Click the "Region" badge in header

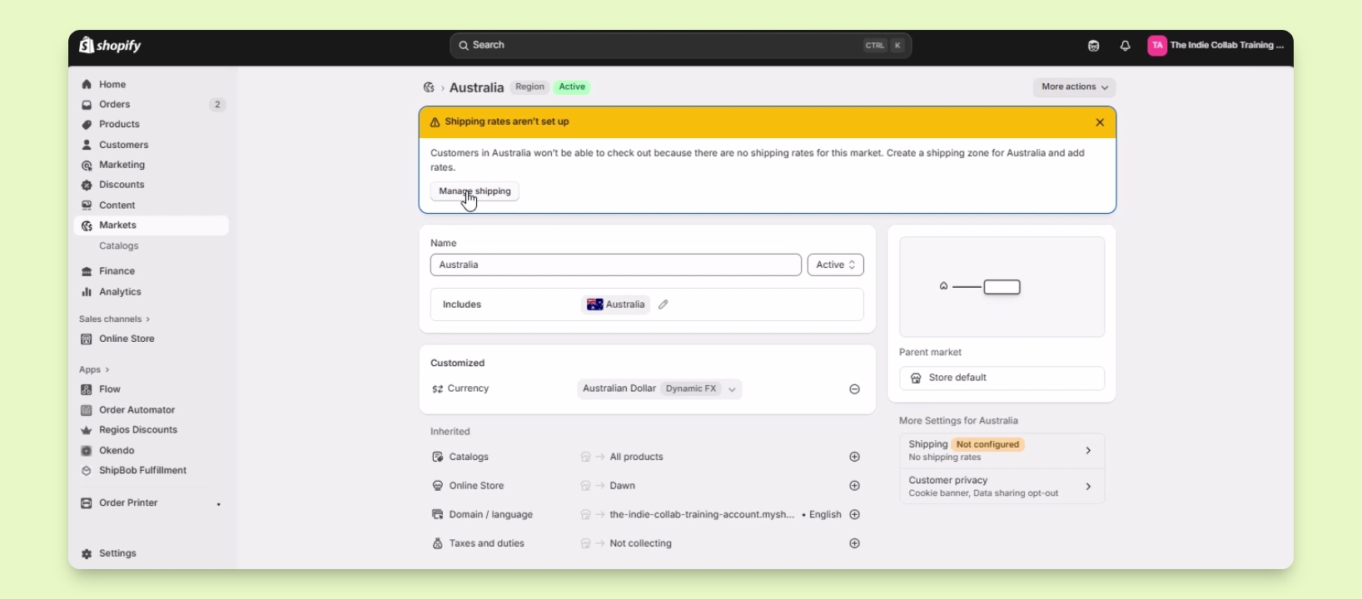pyautogui.click(x=529, y=87)
